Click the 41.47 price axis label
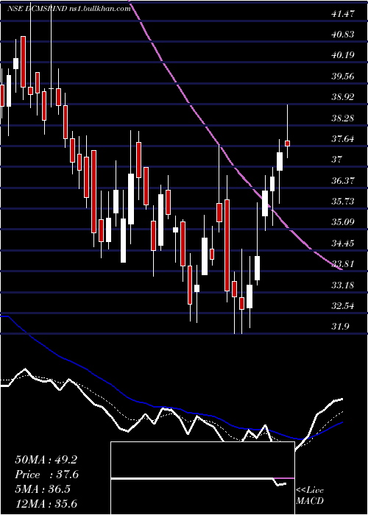The width and height of the screenshot is (368, 515). 343,14
